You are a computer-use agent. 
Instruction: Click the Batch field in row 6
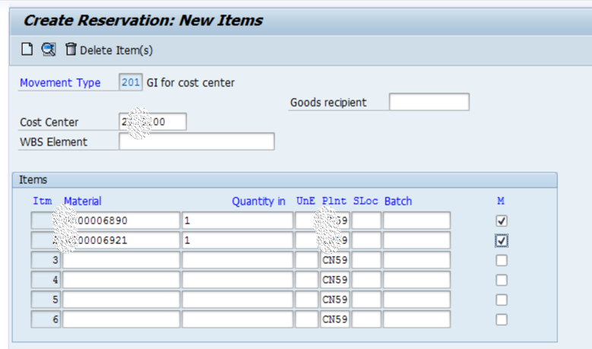pos(416,319)
